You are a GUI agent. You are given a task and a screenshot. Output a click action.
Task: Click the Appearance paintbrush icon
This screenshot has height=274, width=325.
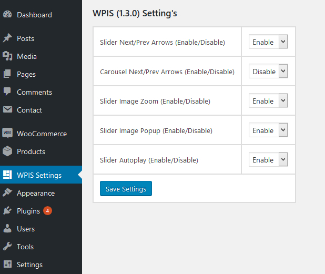7,192
